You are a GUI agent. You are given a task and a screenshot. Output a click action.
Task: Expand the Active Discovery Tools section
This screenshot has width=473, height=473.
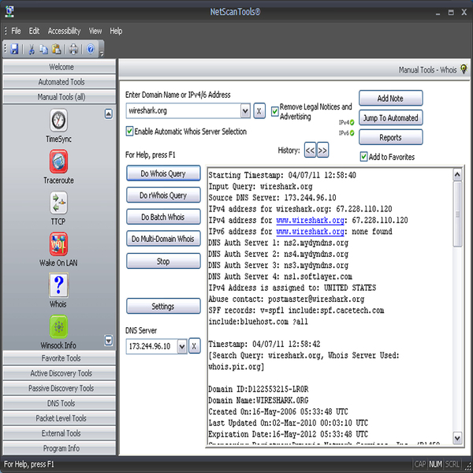[x=59, y=373]
